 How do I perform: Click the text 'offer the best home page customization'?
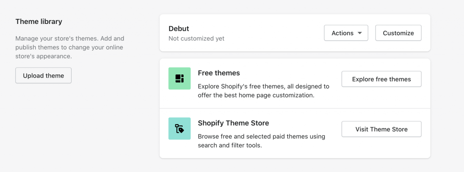click(256, 95)
